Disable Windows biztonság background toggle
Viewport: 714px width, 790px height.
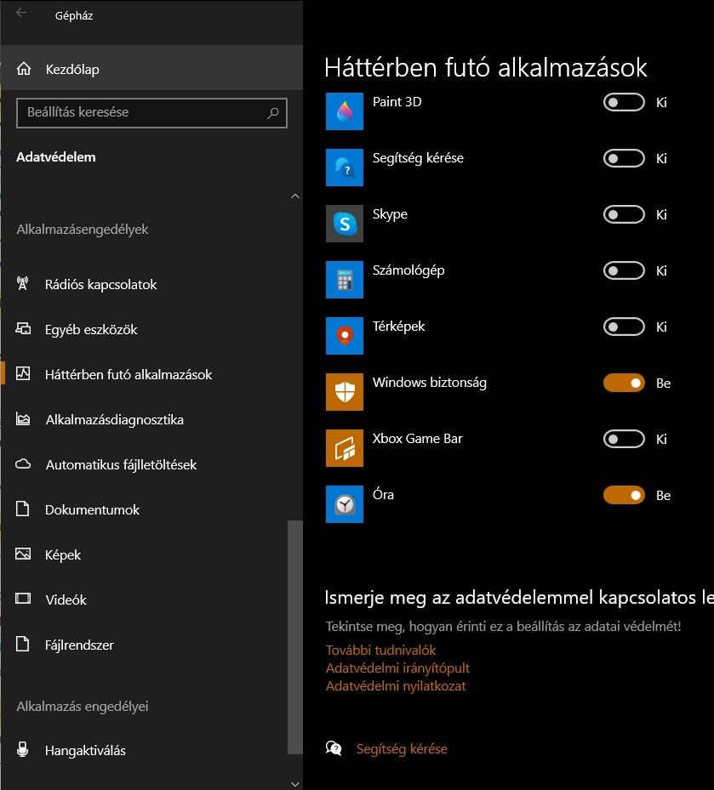624,383
